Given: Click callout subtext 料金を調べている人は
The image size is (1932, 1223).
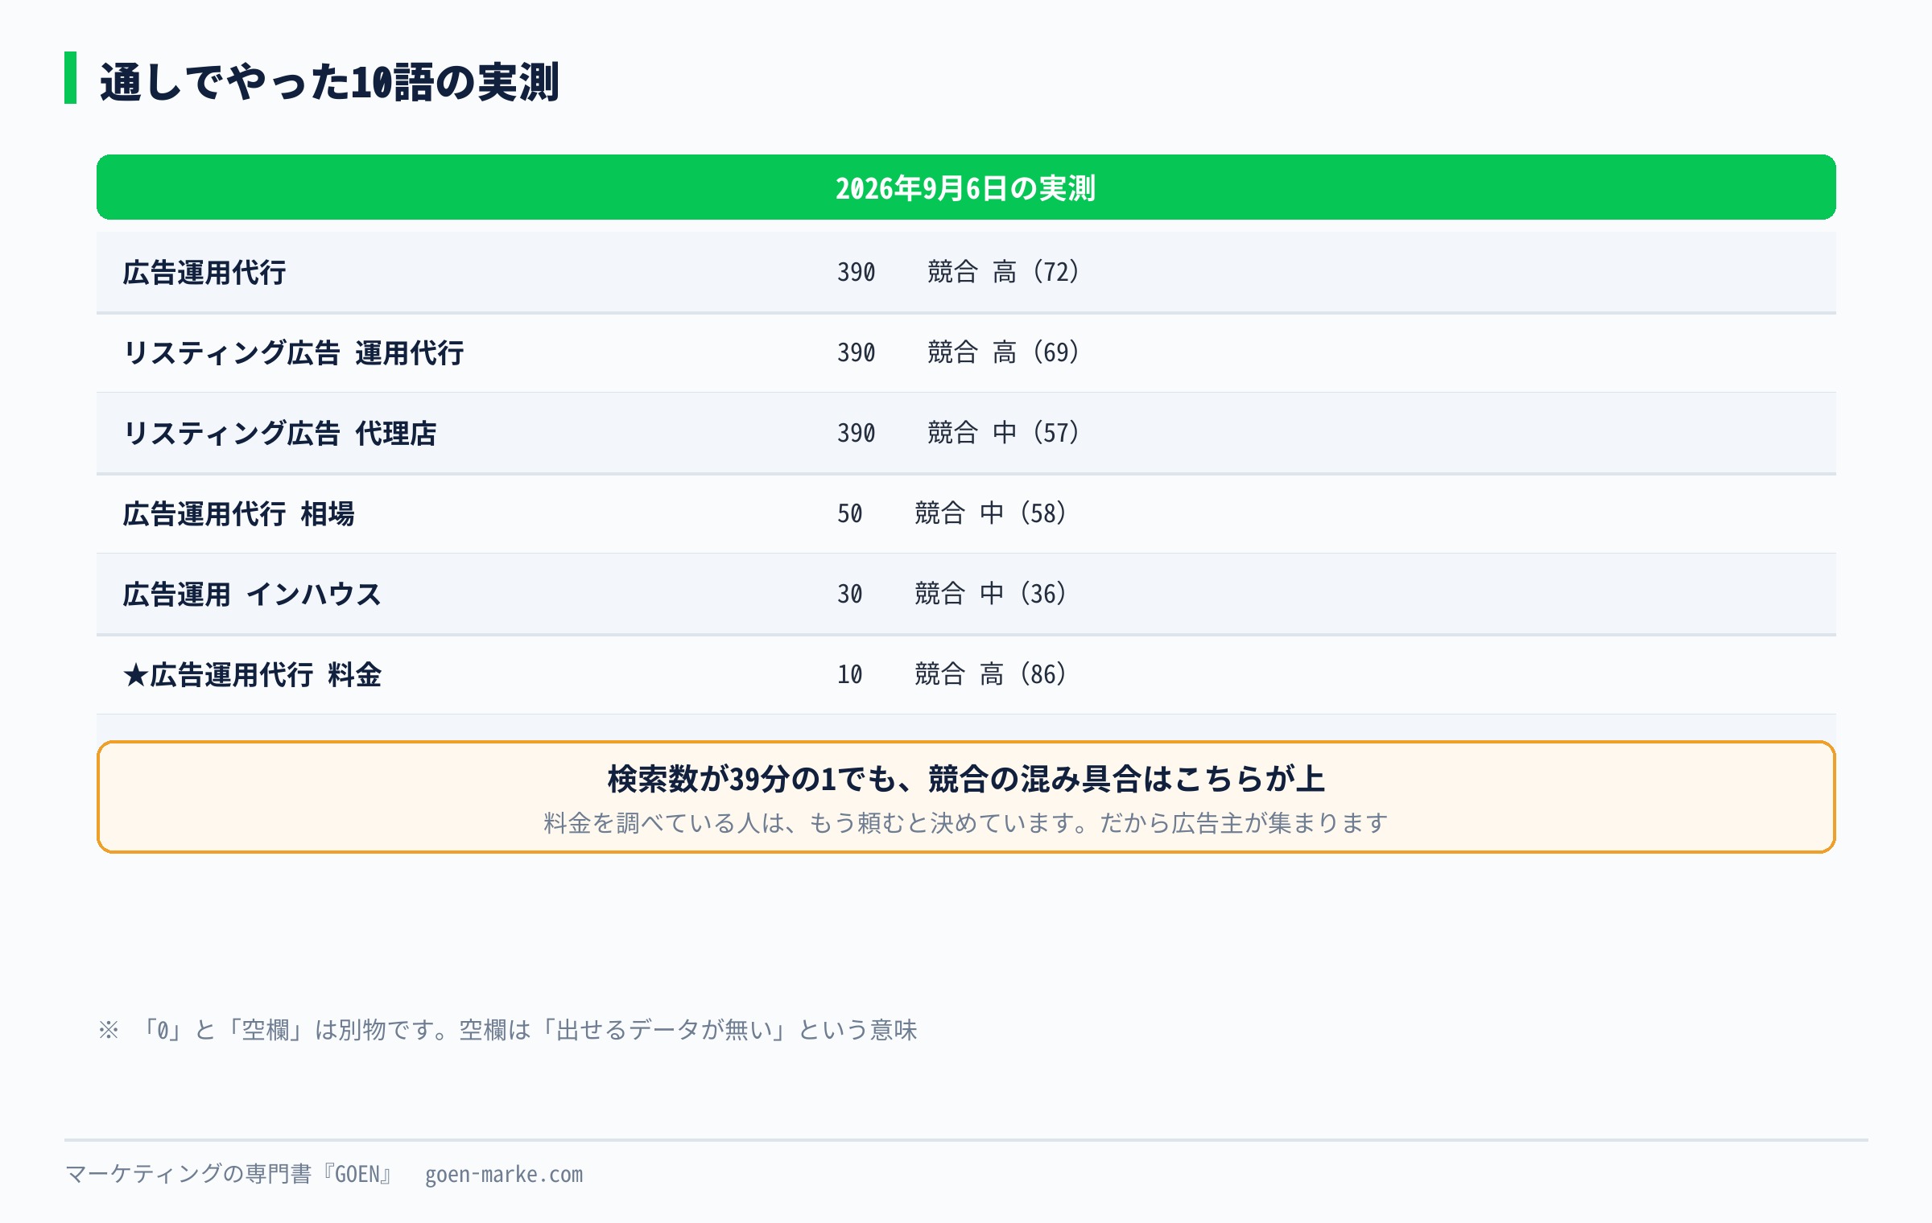Looking at the screenshot, I should [966, 823].
